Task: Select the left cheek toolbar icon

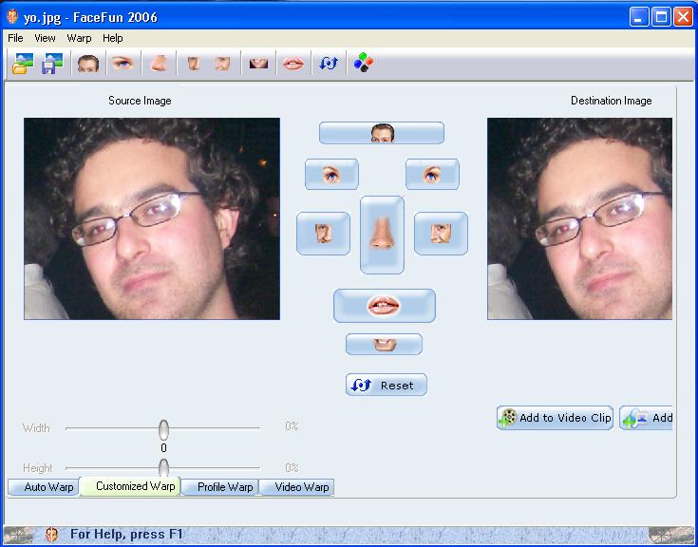Action: [x=194, y=64]
